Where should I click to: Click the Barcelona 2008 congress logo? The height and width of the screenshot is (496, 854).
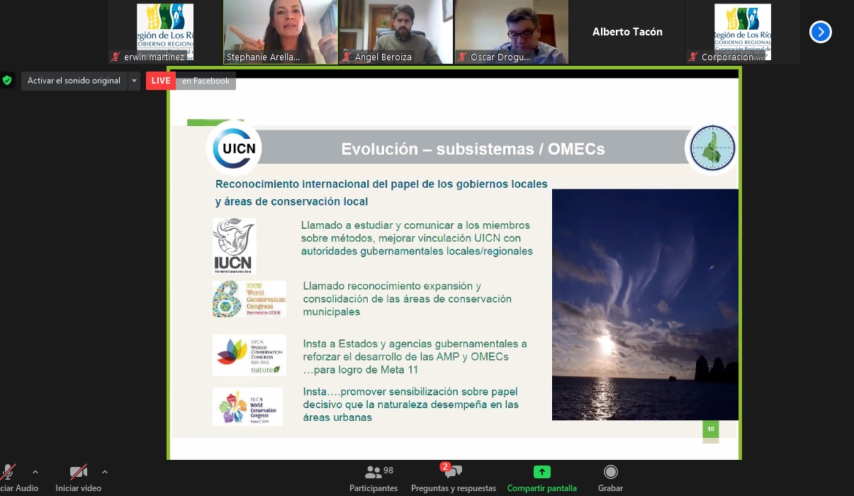(x=249, y=299)
